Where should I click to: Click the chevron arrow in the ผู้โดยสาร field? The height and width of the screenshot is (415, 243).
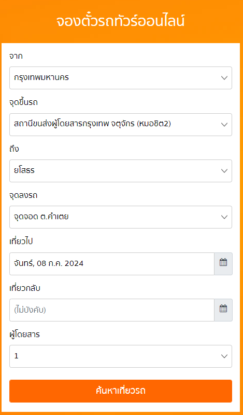click(x=224, y=356)
